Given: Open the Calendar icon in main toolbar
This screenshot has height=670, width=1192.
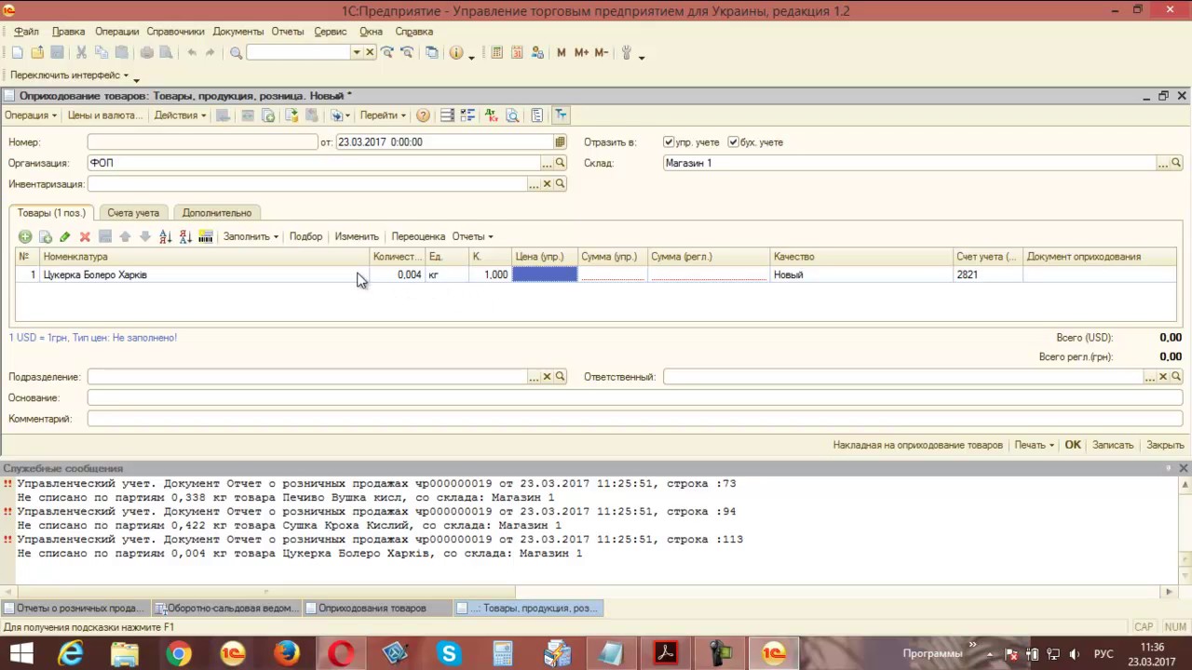Looking at the screenshot, I should pos(517,53).
